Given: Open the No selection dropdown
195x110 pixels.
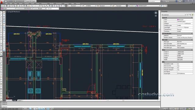Looking at the screenshot, I should click(174, 15).
